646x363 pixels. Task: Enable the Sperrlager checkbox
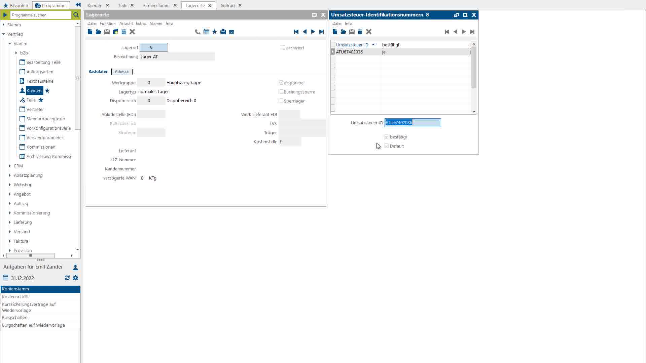pyautogui.click(x=281, y=100)
